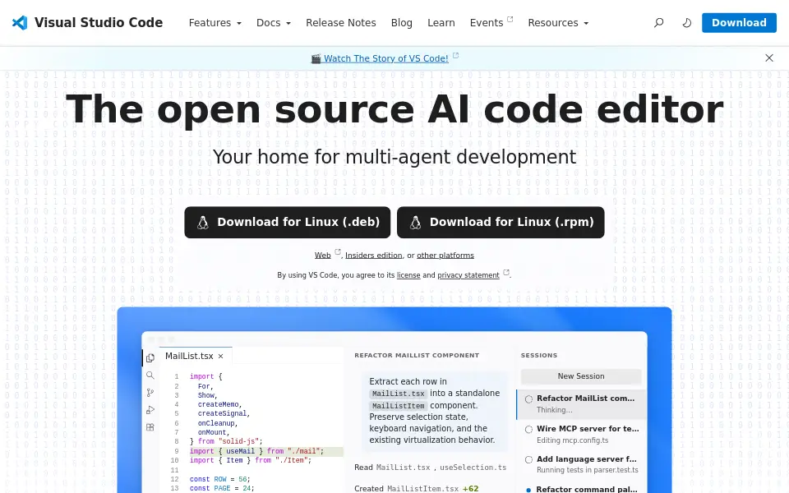This screenshot has height=493, width=789.
Task: Click external link icon next to Web
Action: 338,252
